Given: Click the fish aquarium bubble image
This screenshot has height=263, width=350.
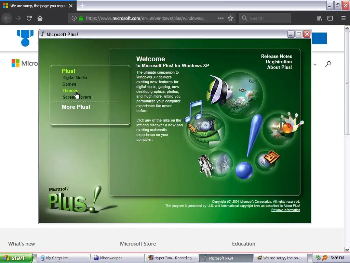Looking at the screenshot, I should click(240, 95).
